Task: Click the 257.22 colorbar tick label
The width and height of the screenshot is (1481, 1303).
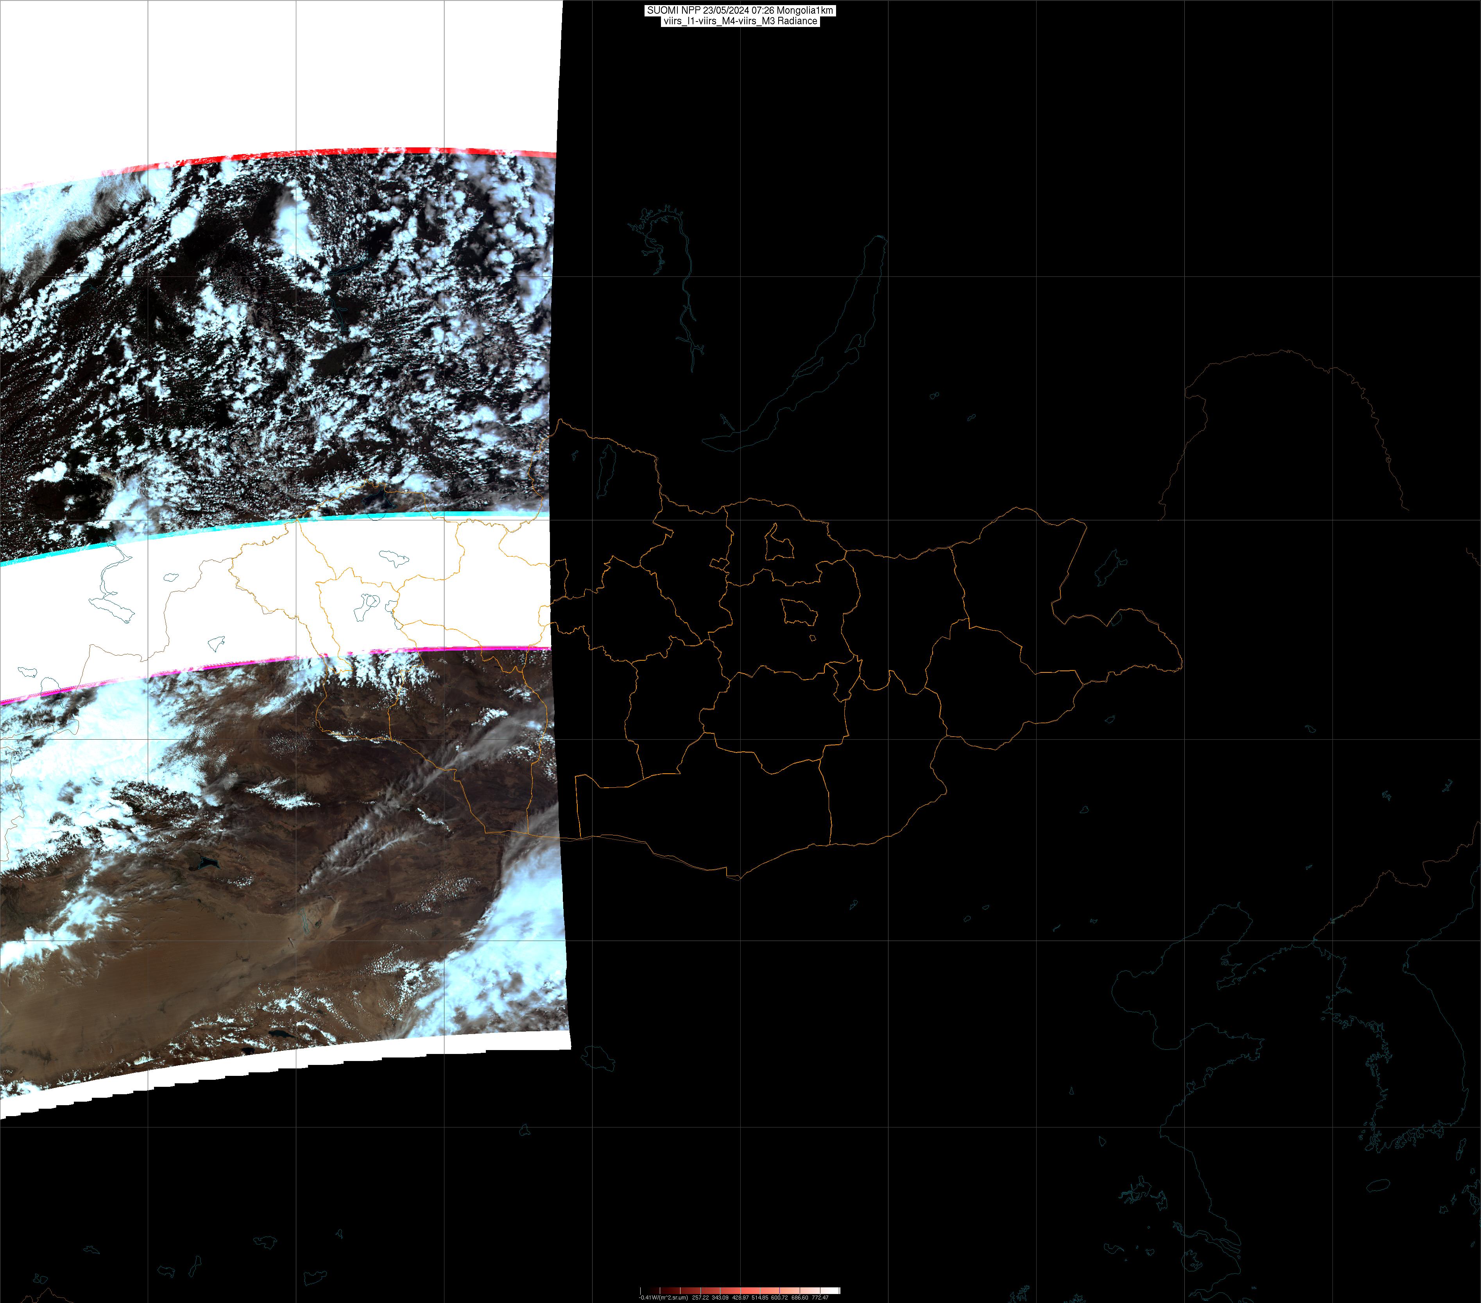Action: coord(701,1298)
